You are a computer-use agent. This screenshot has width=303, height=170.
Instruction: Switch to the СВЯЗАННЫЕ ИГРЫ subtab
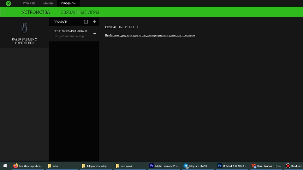(x=80, y=12)
